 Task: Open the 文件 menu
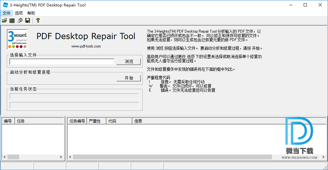point(6,13)
